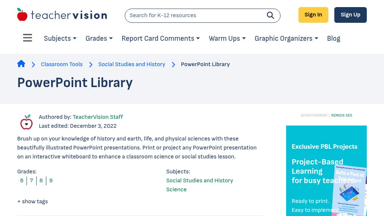Click the chevron after the home breadcrumb
The width and height of the screenshot is (384, 216).
[x=33, y=65]
